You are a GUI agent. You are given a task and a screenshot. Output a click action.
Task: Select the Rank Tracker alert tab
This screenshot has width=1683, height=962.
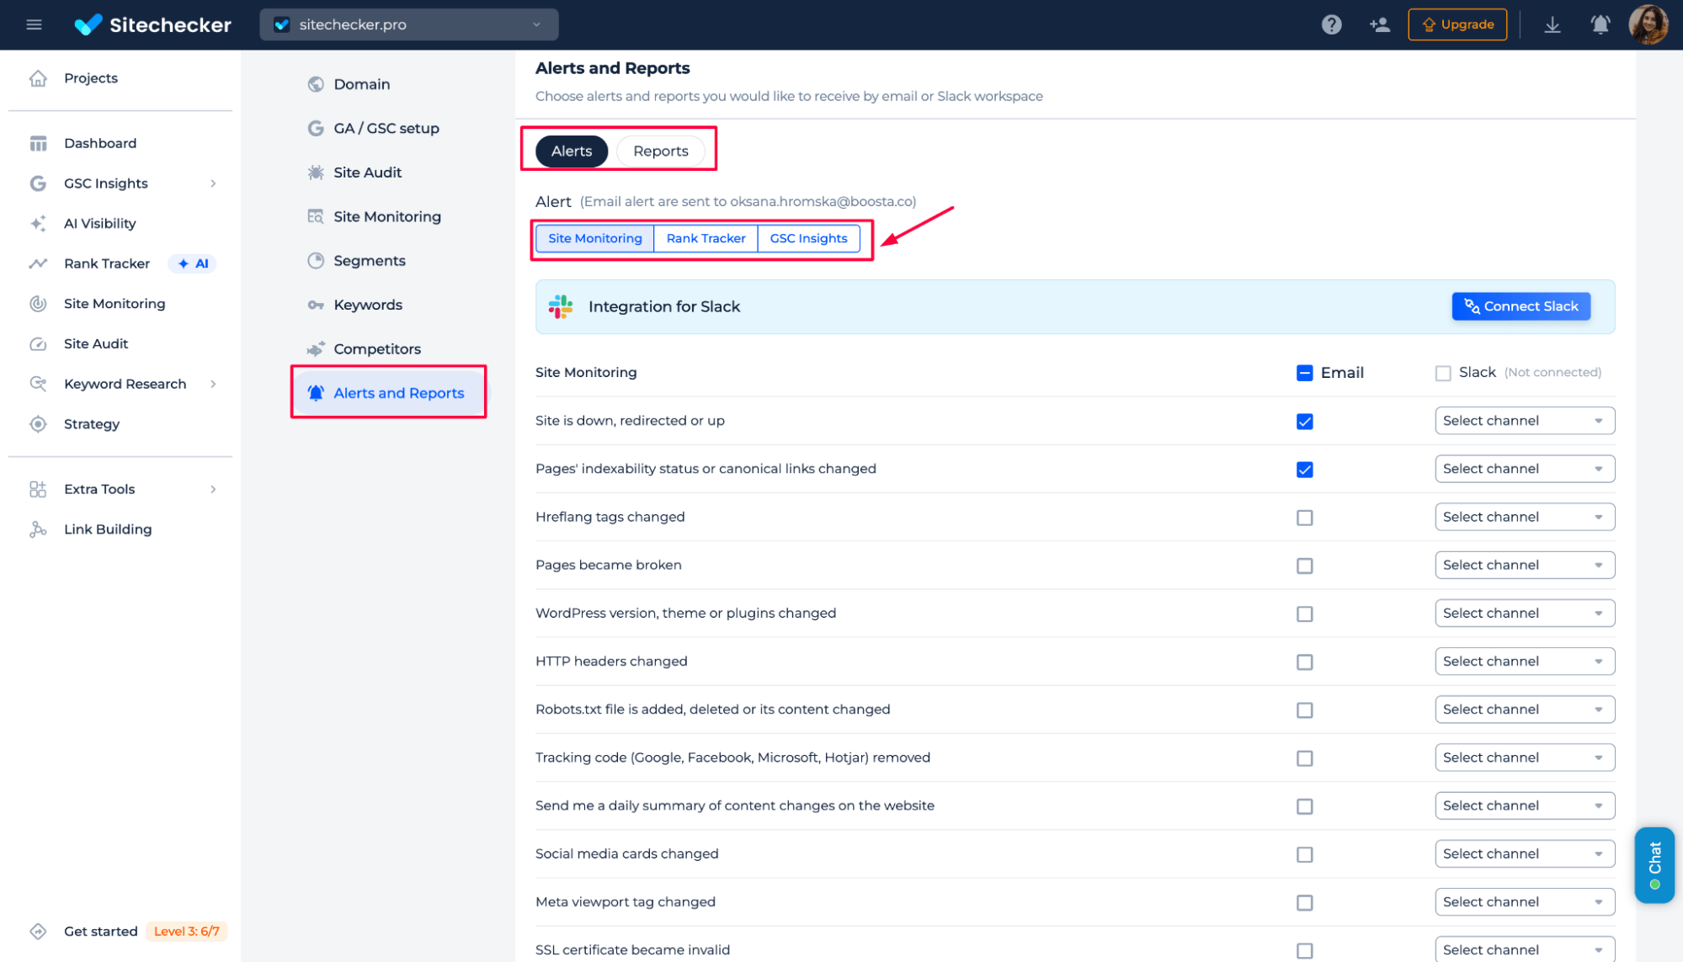point(706,238)
